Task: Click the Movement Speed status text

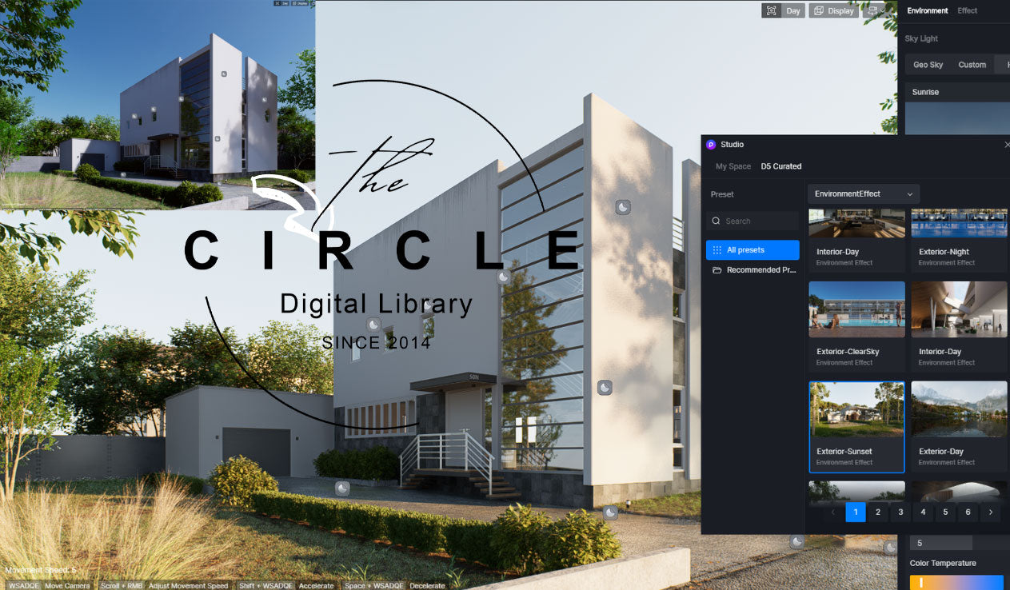Action: (x=41, y=570)
